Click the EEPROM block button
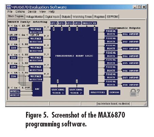The height and width of the screenshot is (137, 154). [114, 92]
